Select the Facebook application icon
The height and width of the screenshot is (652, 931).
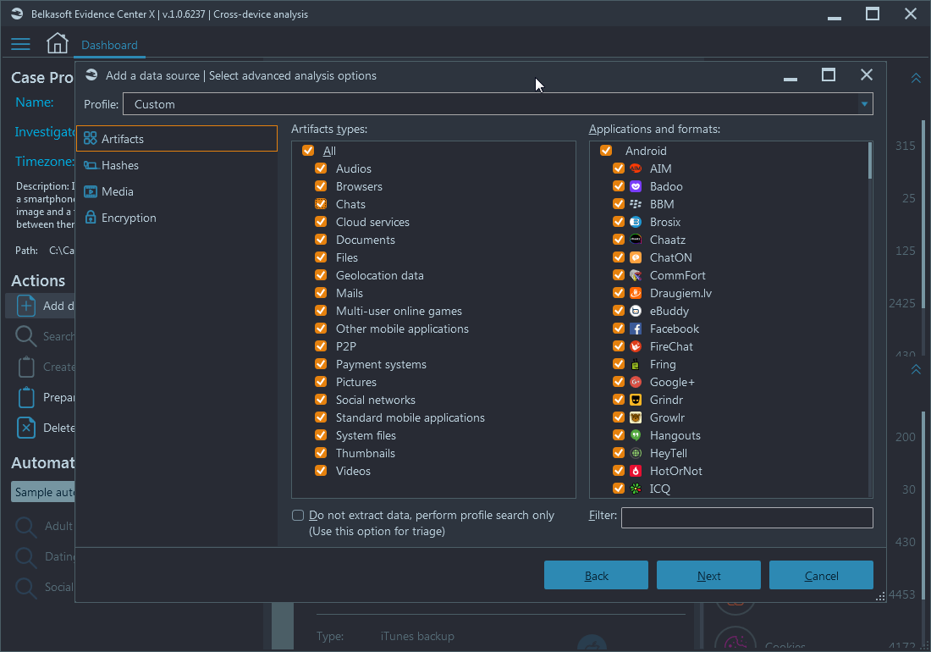click(636, 329)
